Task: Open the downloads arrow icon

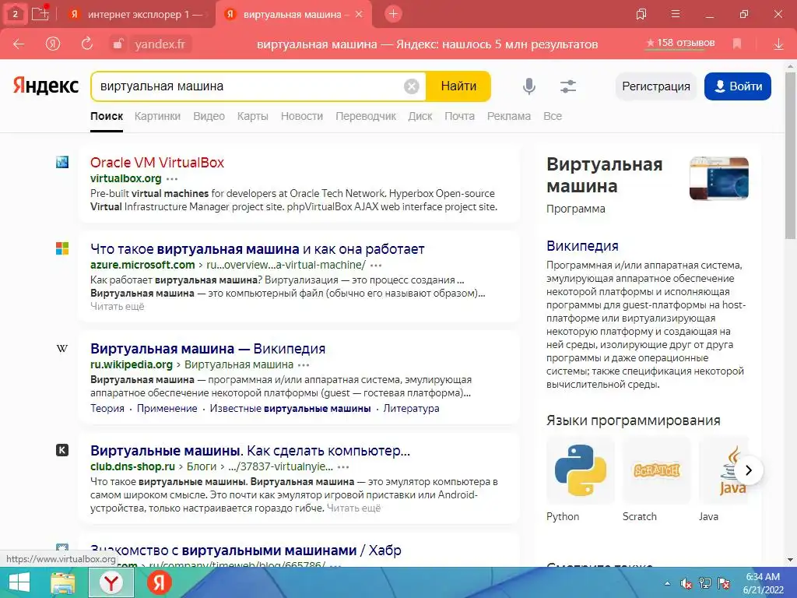Action: (778, 44)
